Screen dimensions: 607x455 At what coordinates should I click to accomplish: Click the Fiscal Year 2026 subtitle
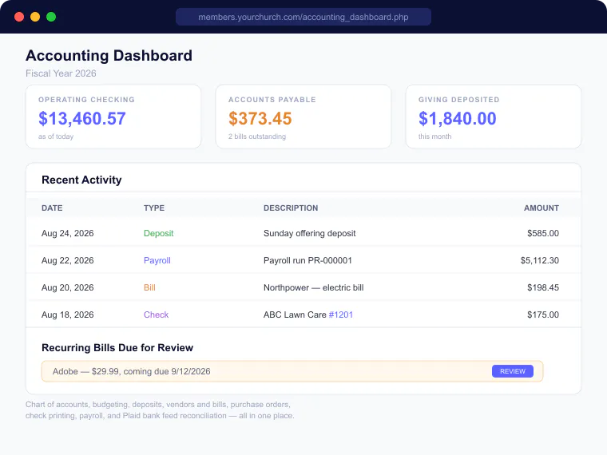tap(61, 73)
